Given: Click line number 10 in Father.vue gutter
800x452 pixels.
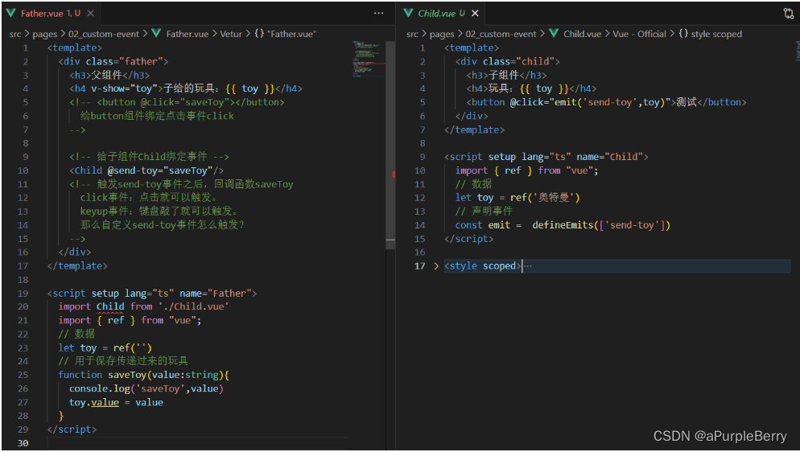Looking at the screenshot, I should pyautogui.click(x=23, y=171).
